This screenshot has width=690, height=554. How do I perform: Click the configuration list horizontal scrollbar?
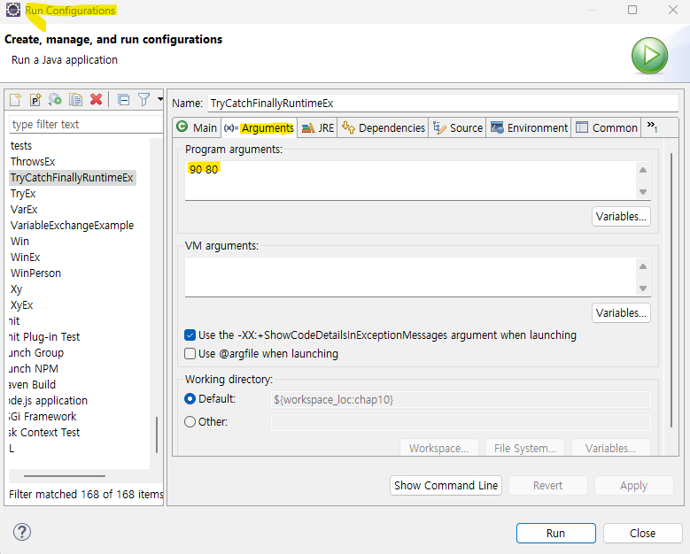click(x=65, y=476)
